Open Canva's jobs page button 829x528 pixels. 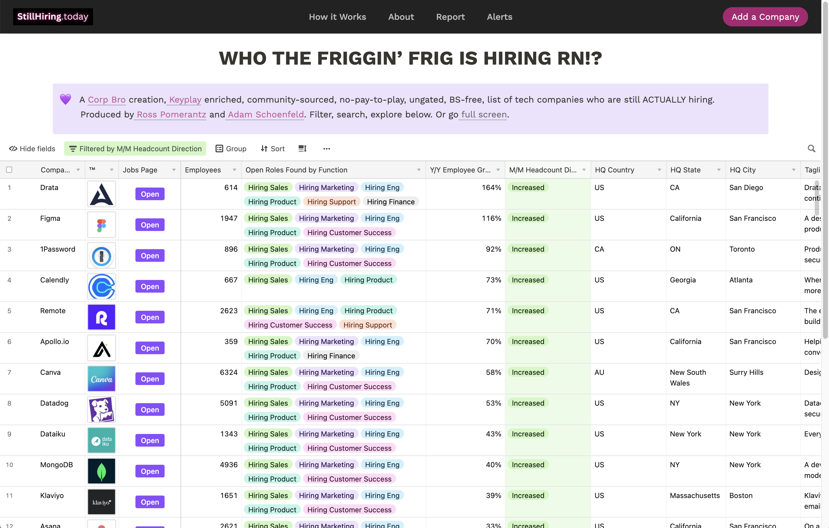150,379
